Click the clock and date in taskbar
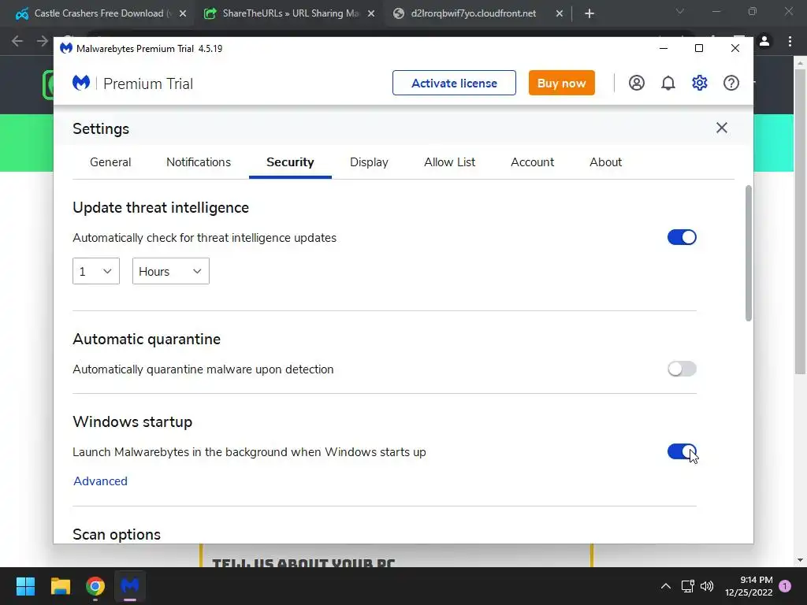The height and width of the screenshot is (605, 807). tap(749, 586)
